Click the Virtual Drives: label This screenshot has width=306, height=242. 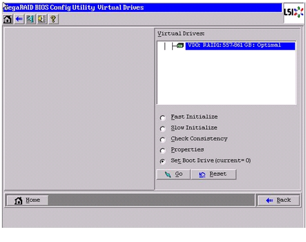(x=181, y=34)
